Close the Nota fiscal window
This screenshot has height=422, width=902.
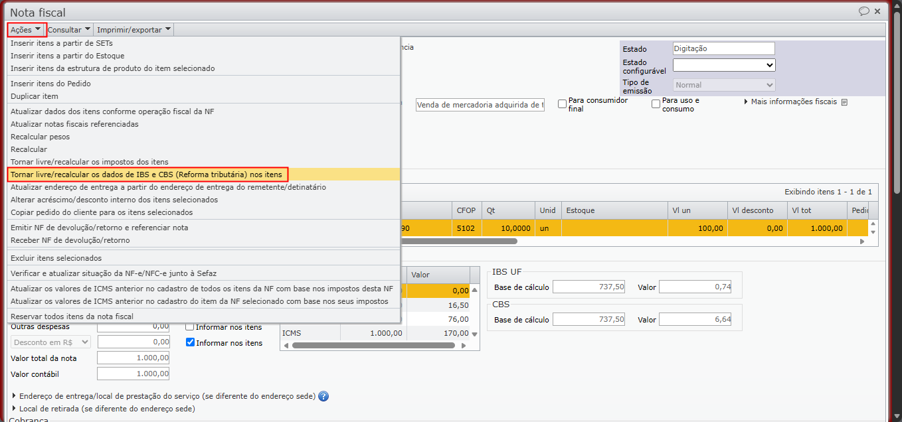point(877,11)
